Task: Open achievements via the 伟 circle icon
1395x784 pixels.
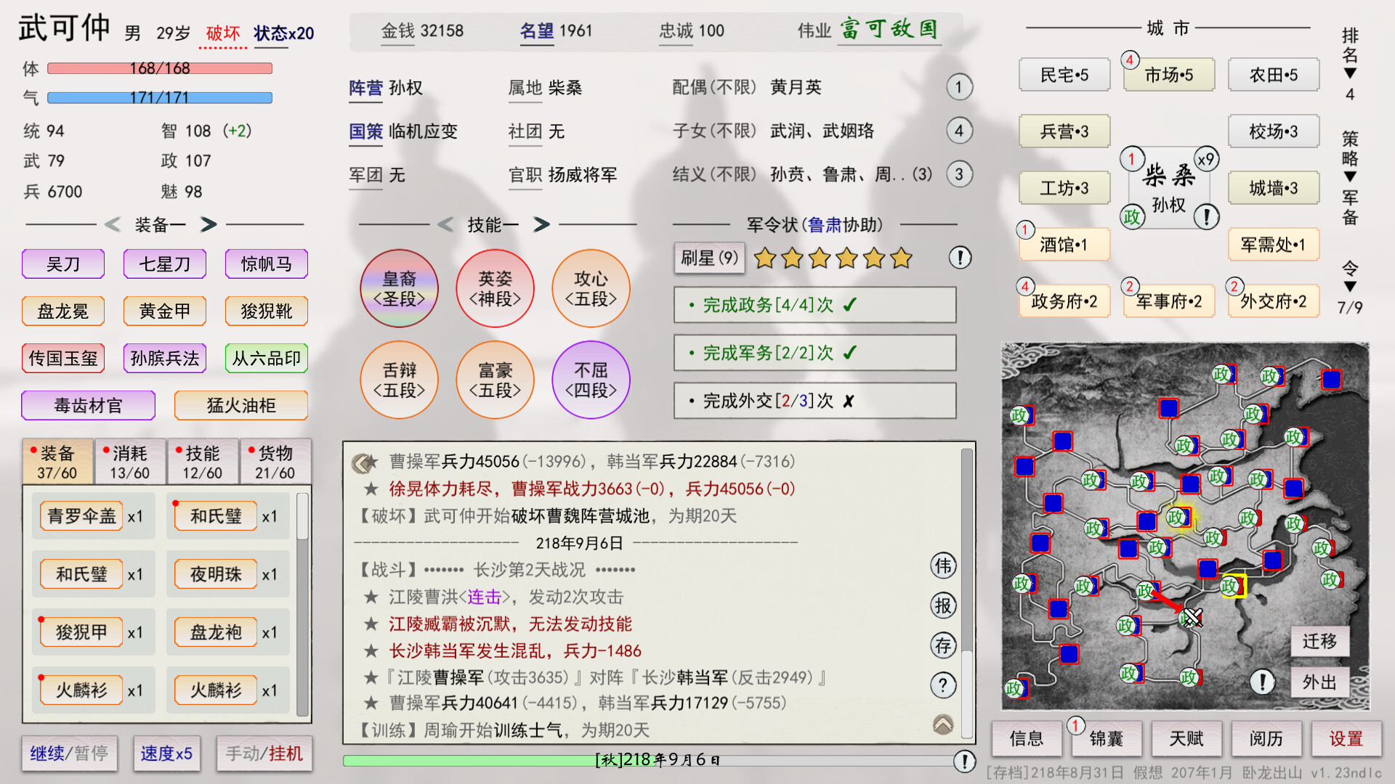Action: coord(942,566)
